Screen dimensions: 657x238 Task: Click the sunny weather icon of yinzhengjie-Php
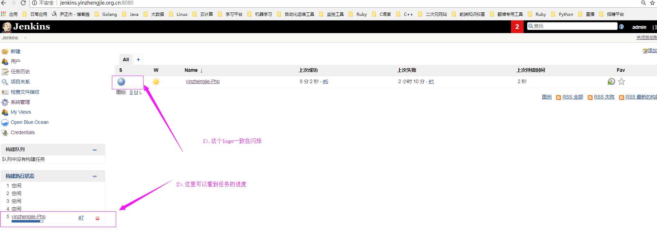(x=156, y=82)
